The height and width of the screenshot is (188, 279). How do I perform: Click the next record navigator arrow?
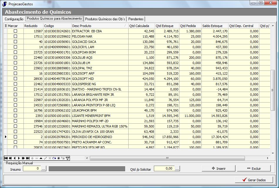pos(19,158)
